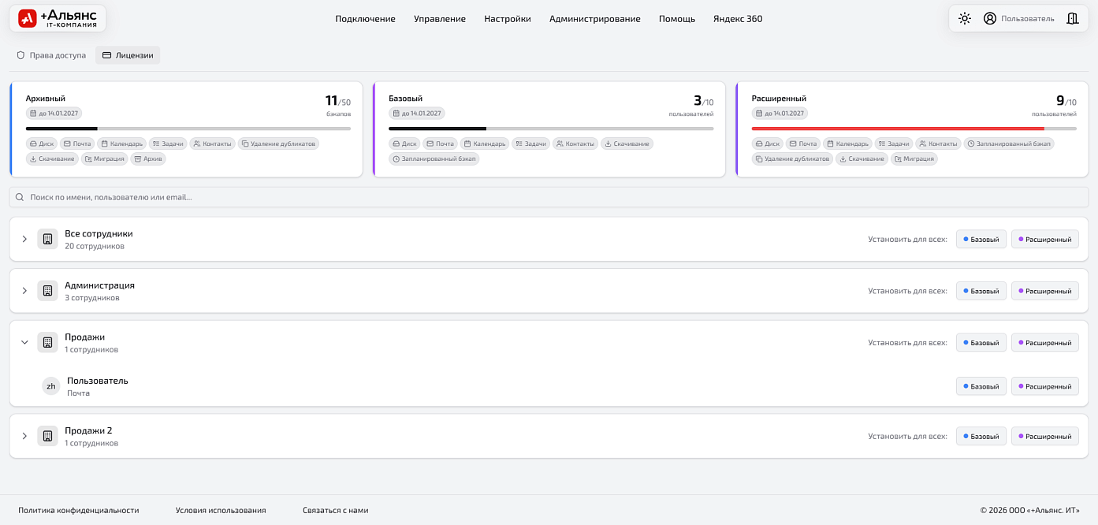The height and width of the screenshot is (525, 1098).
Task: Click the card icon in Лицензии tab
Action: pyautogui.click(x=107, y=55)
